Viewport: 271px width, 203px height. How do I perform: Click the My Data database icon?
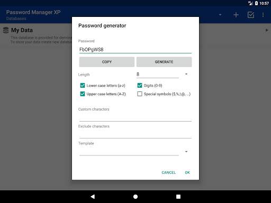6,30
